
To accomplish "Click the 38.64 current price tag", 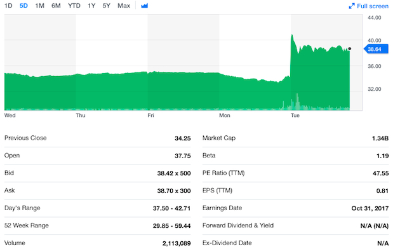I will click(x=377, y=49).
